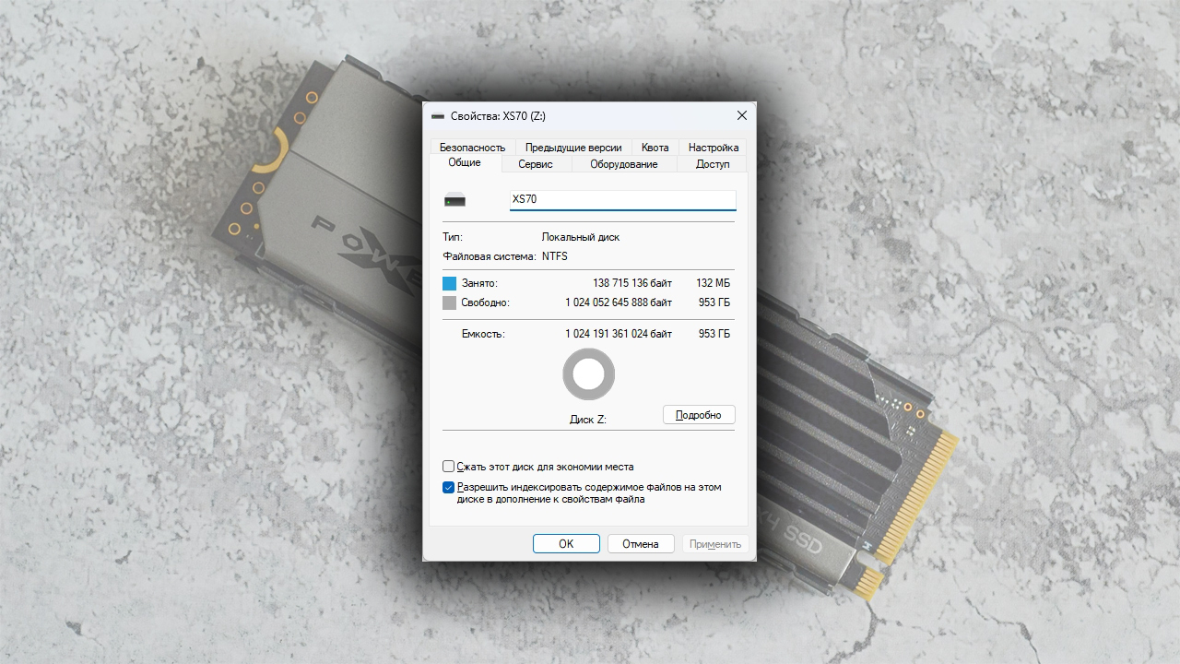Viewport: 1180px width, 664px height.
Task: Open the Квота tab
Action: tap(655, 147)
